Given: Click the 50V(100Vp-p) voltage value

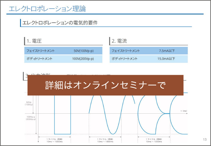Looking at the screenshot, I should coord(84,51).
